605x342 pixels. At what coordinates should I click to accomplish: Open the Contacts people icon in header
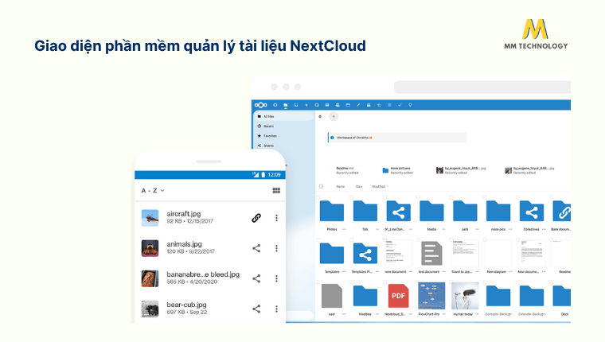point(338,105)
